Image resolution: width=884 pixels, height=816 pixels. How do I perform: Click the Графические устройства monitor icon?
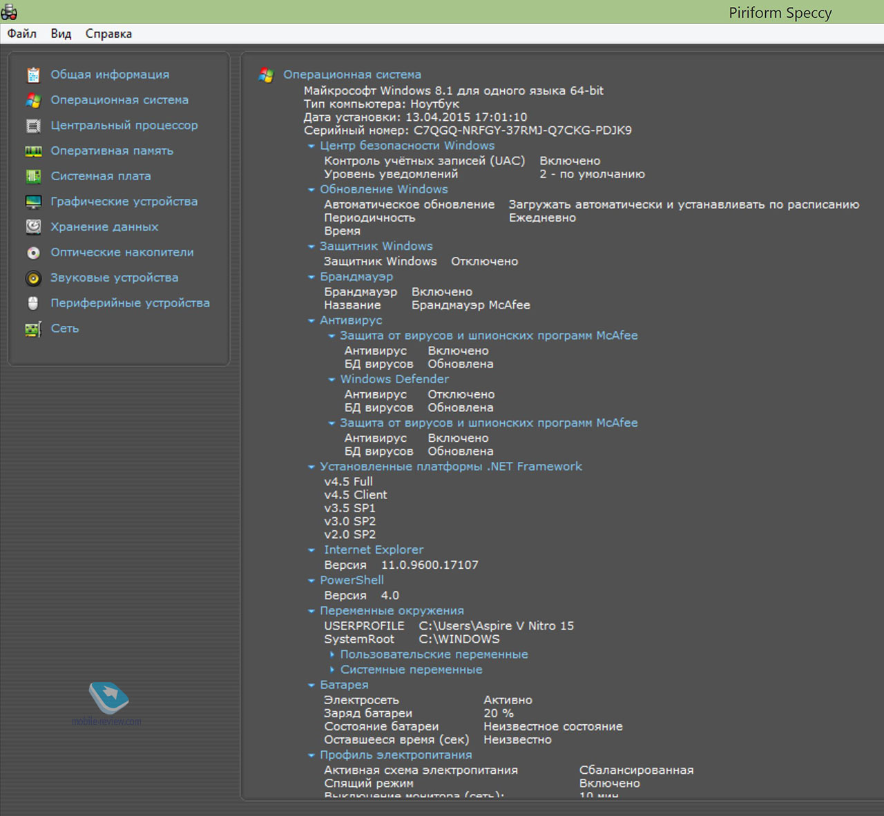click(x=33, y=202)
